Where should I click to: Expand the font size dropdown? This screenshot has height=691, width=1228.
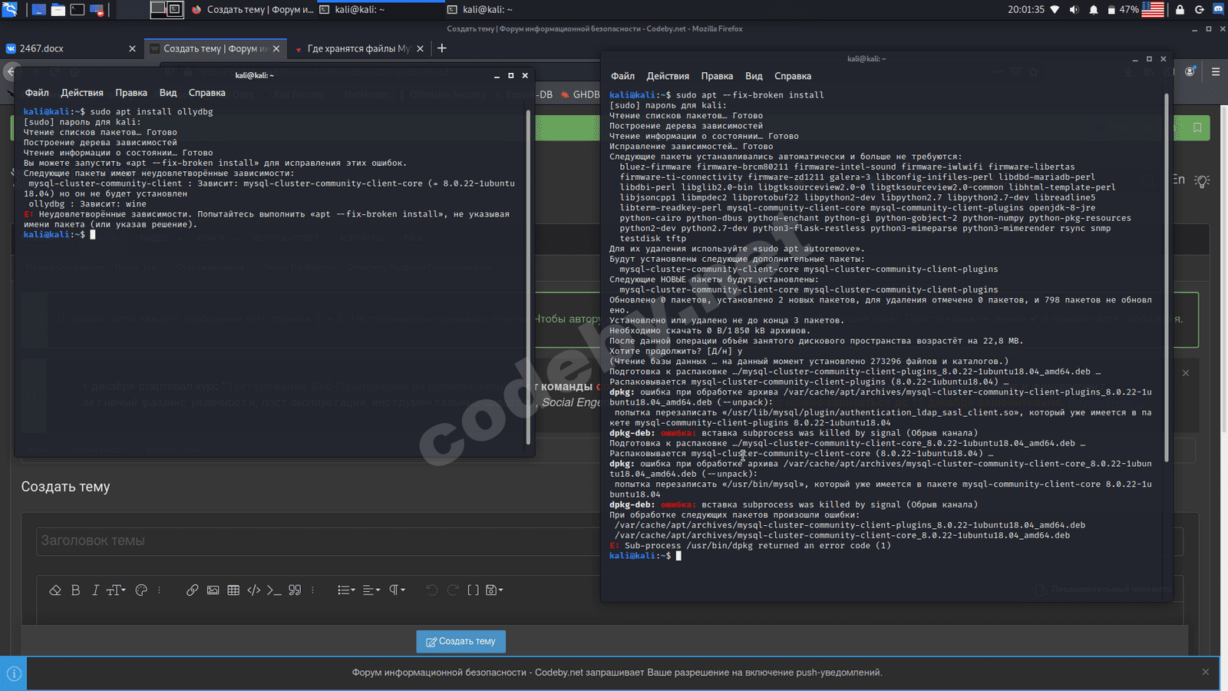(x=116, y=590)
